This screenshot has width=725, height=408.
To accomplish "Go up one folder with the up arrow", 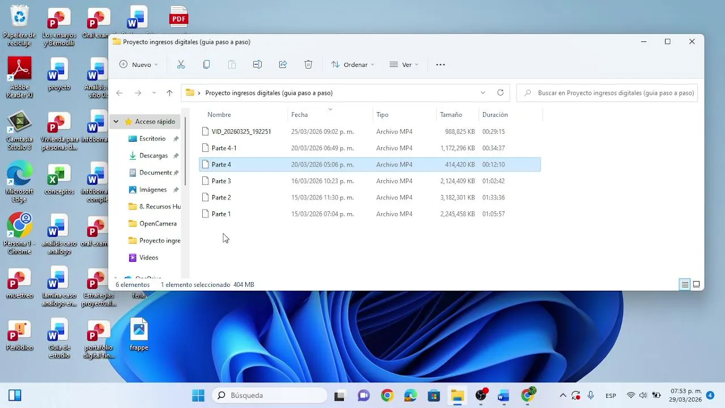I will click(169, 93).
